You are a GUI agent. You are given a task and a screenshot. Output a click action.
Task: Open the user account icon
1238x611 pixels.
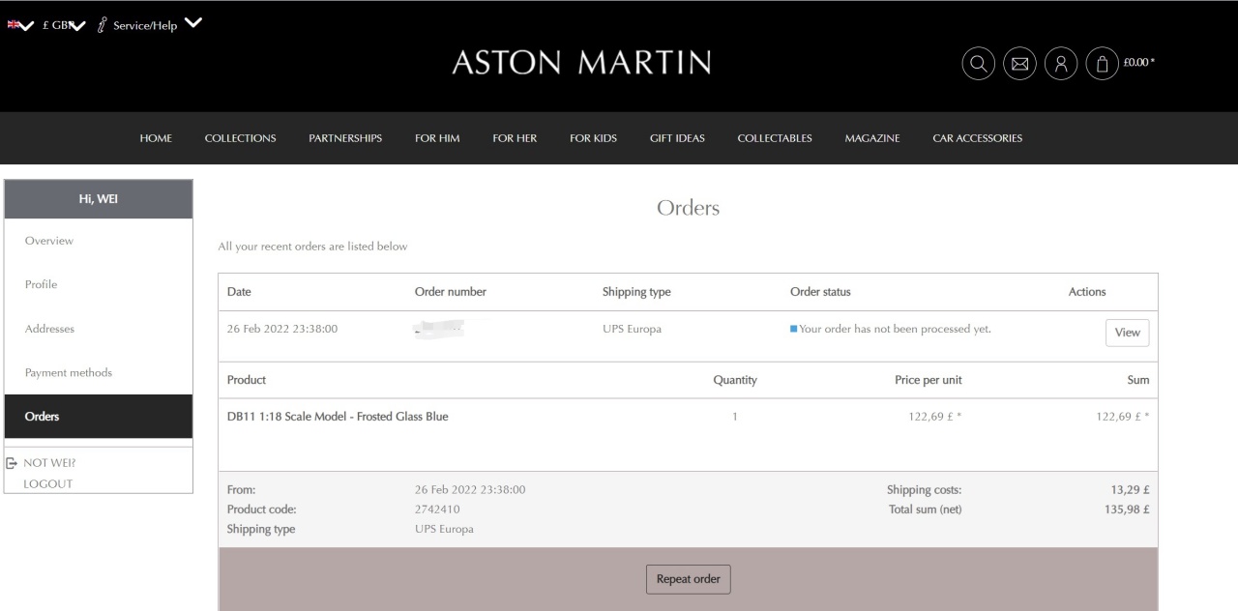click(x=1061, y=64)
